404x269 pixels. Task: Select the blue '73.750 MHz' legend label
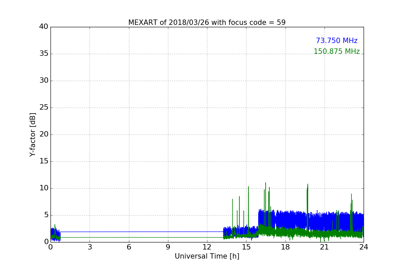click(x=337, y=41)
